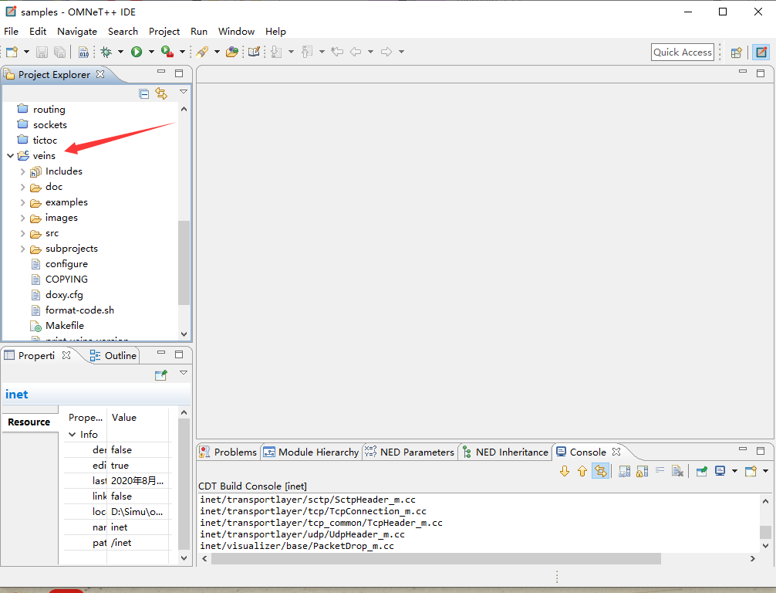This screenshot has width=776, height=593.
Task: Switch to NED Parameters tab
Action: pos(410,452)
